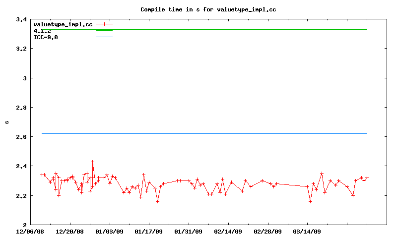Click the chart title text
The image size is (397, 238).
point(208,9)
